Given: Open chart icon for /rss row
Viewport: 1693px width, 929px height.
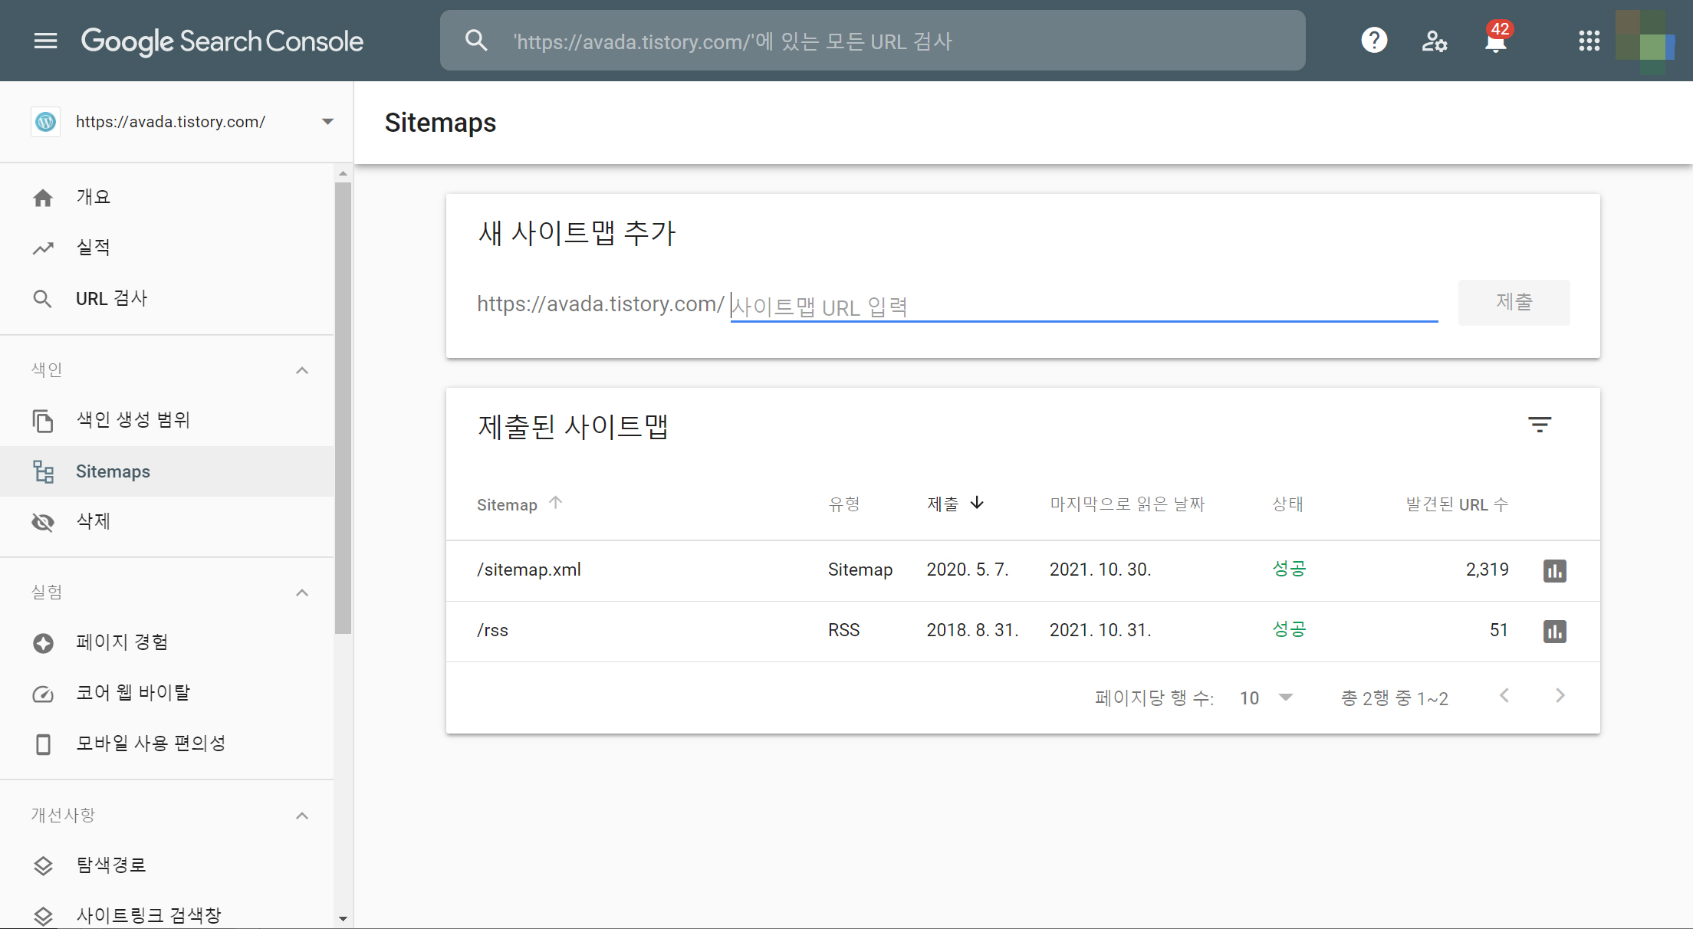Looking at the screenshot, I should click(x=1554, y=631).
